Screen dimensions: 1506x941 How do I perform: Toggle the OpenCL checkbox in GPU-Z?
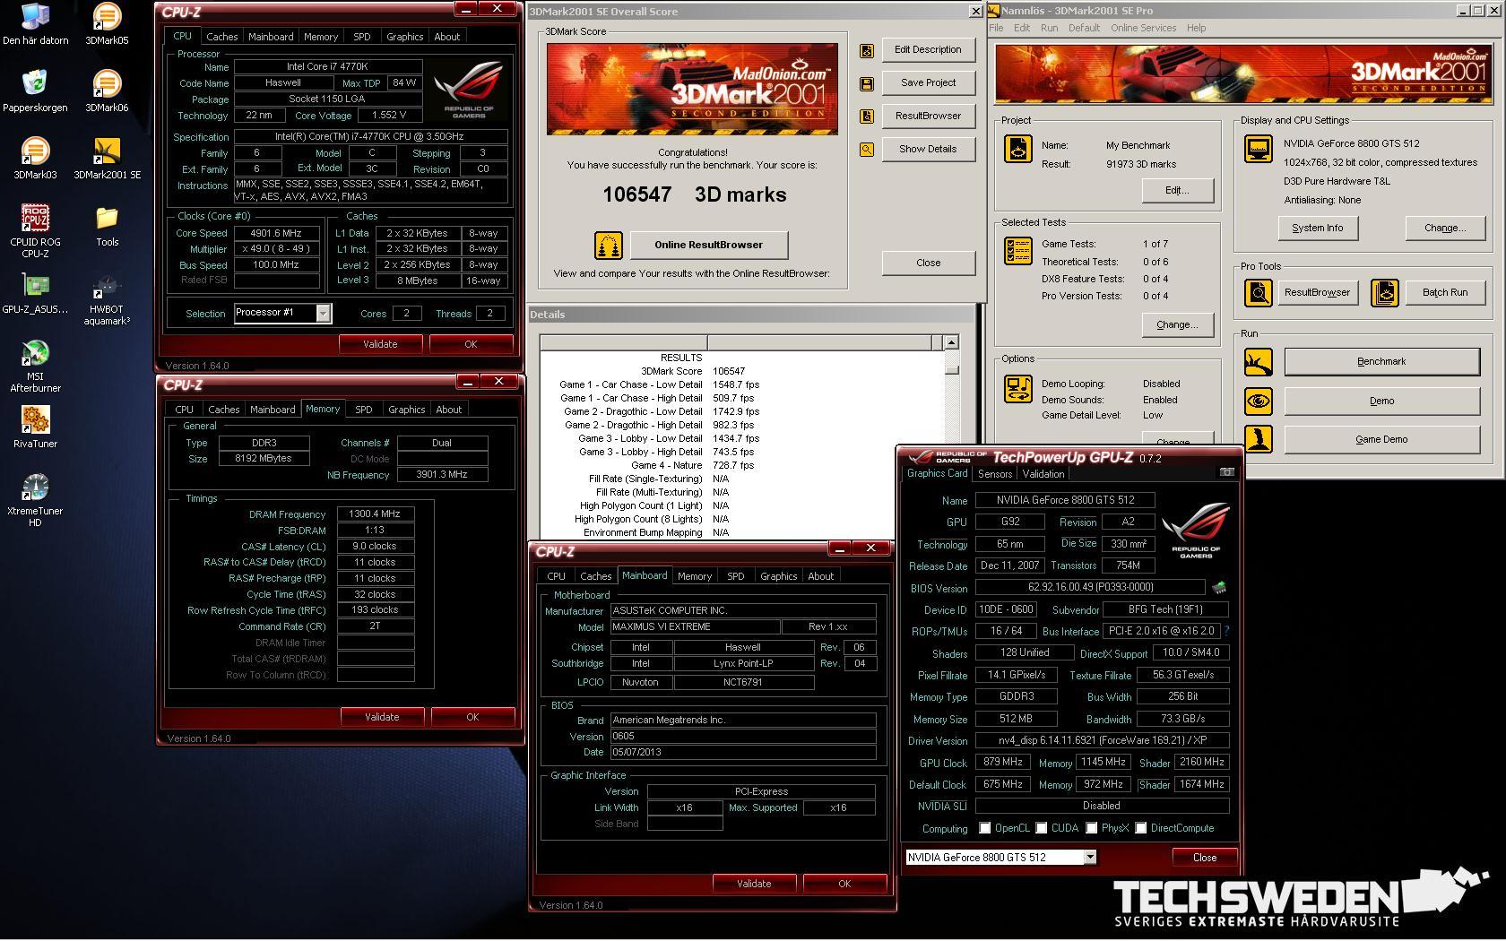[985, 828]
